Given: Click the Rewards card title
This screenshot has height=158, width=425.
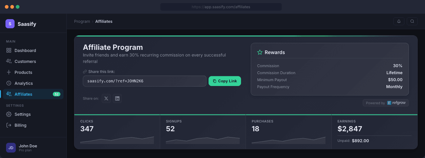Looking at the screenshot, I should pyautogui.click(x=275, y=52).
